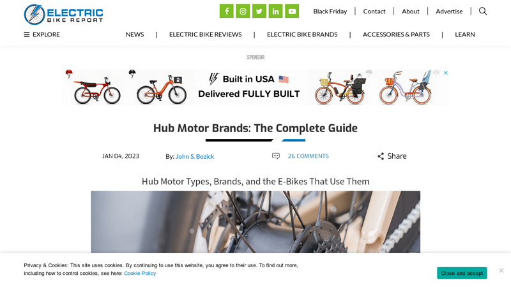Open the LinkedIn social icon
Screen dimensions: 511x287
coord(275,11)
